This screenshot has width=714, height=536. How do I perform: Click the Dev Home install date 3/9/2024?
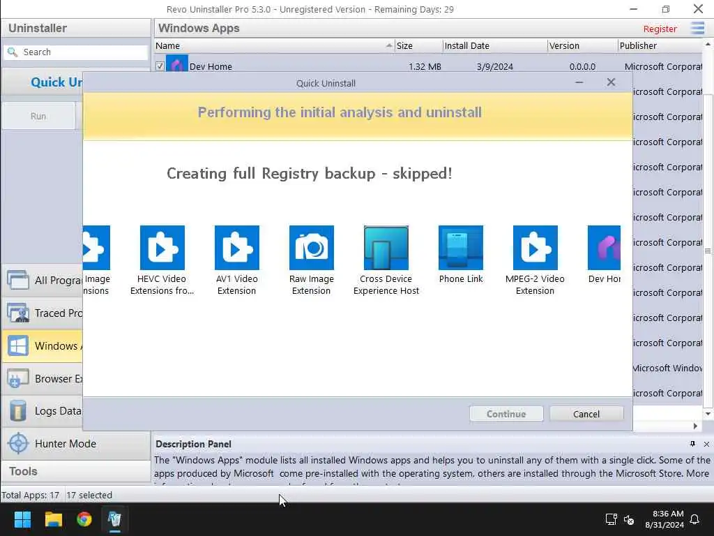(495, 66)
